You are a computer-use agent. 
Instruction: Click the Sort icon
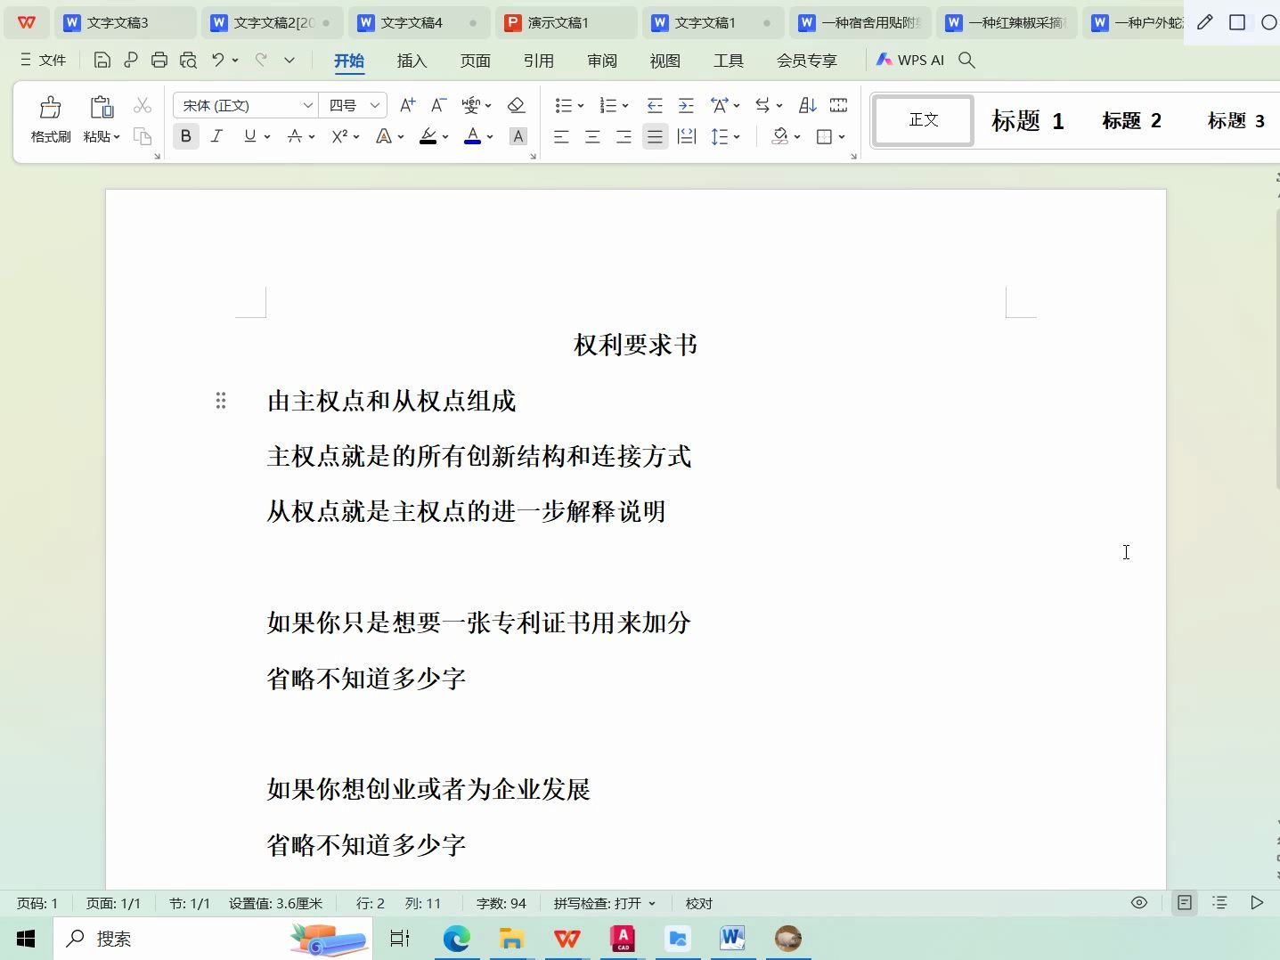pos(808,105)
